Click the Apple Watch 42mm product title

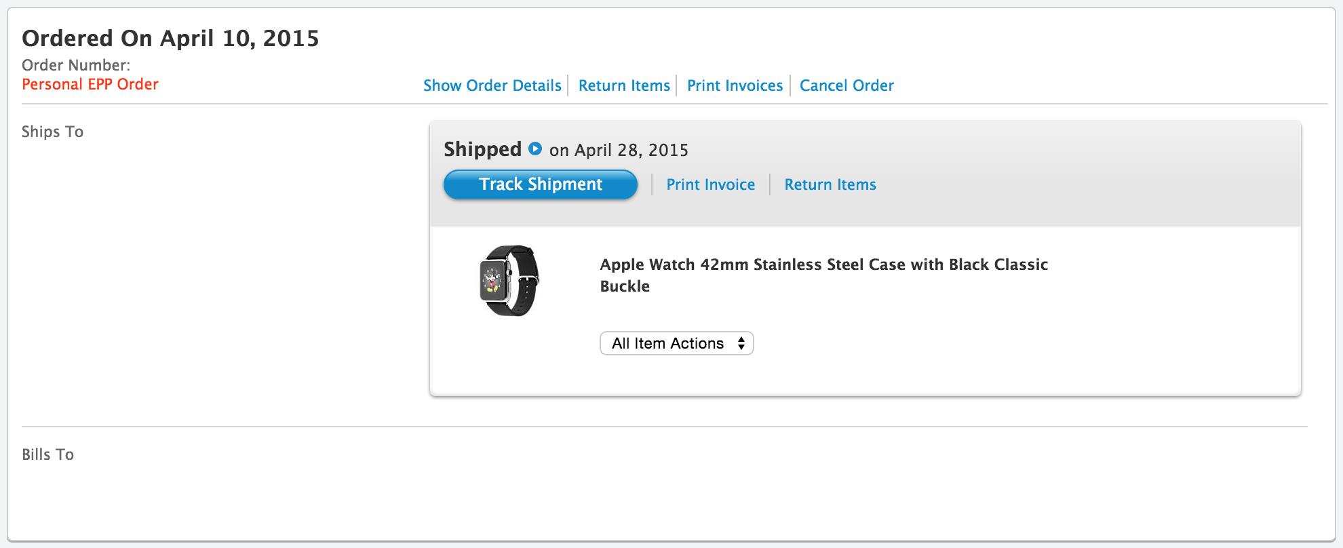point(823,265)
